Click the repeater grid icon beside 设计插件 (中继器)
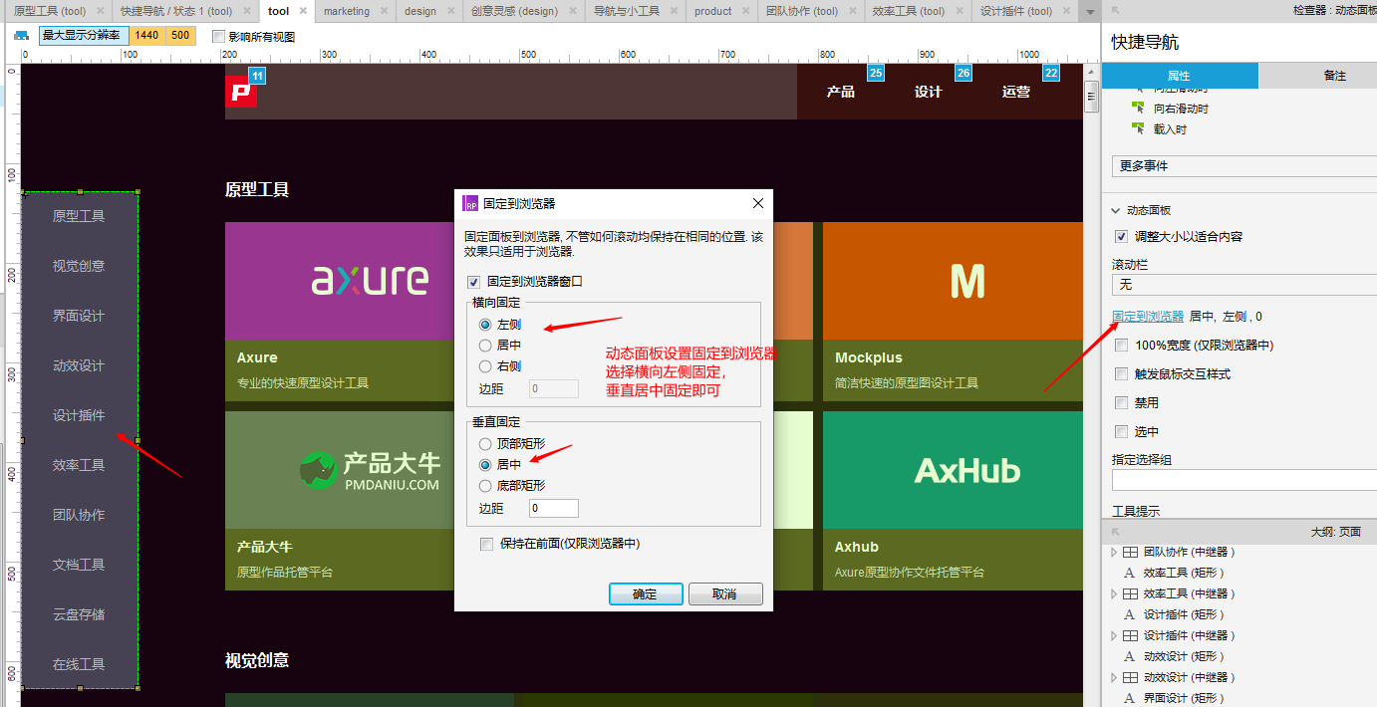The image size is (1377, 707). pos(1131,635)
